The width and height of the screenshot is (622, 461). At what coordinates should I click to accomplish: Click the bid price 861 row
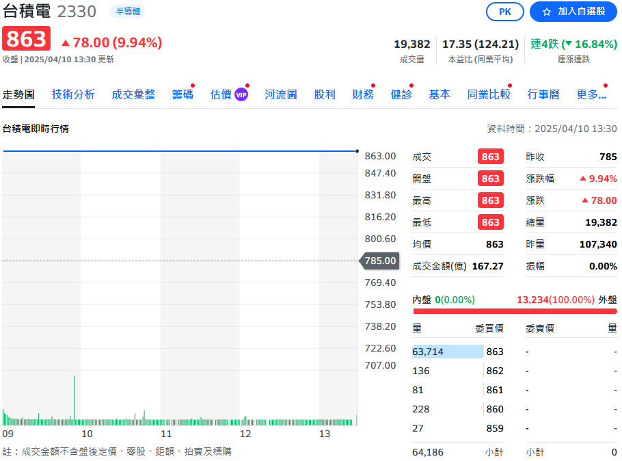pyautogui.click(x=458, y=390)
